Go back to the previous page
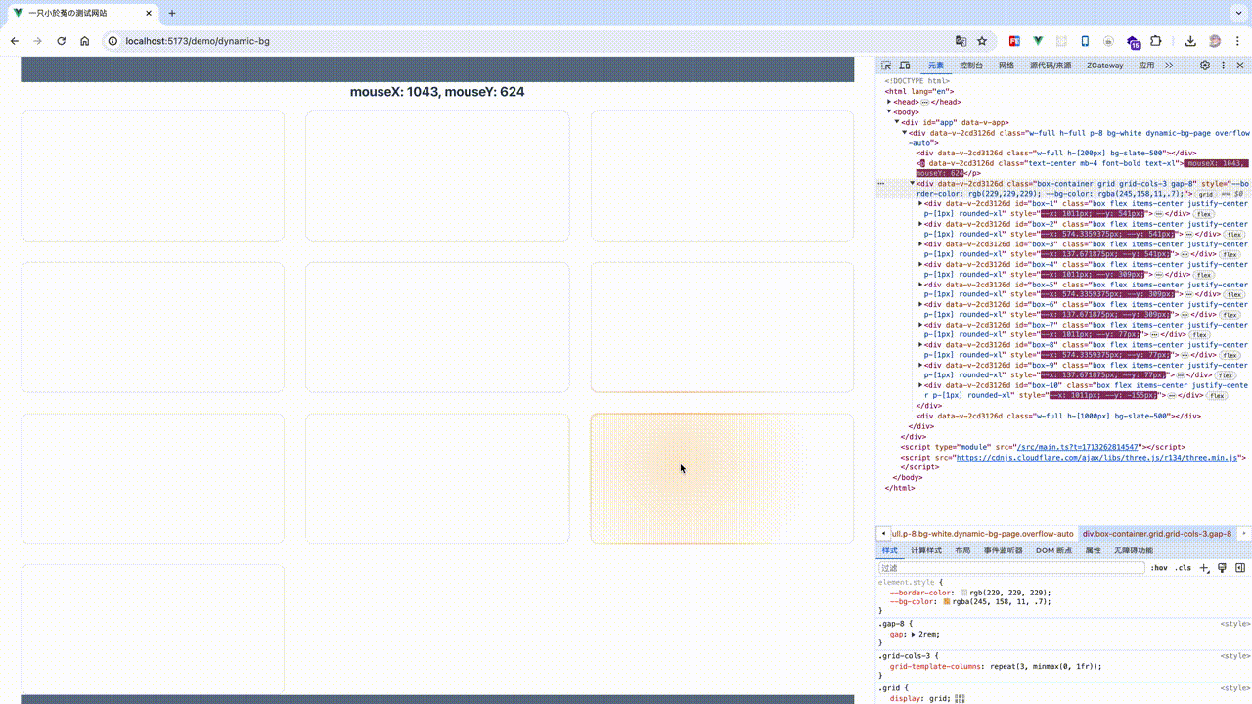This screenshot has width=1252, height=704. click(x=15, y=41)
